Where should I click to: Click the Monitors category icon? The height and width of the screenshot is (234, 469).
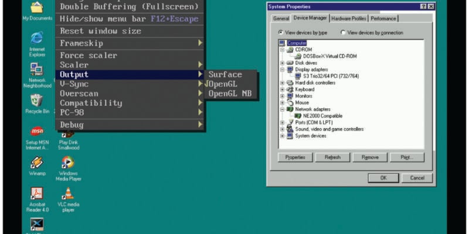tap(290, 96)
